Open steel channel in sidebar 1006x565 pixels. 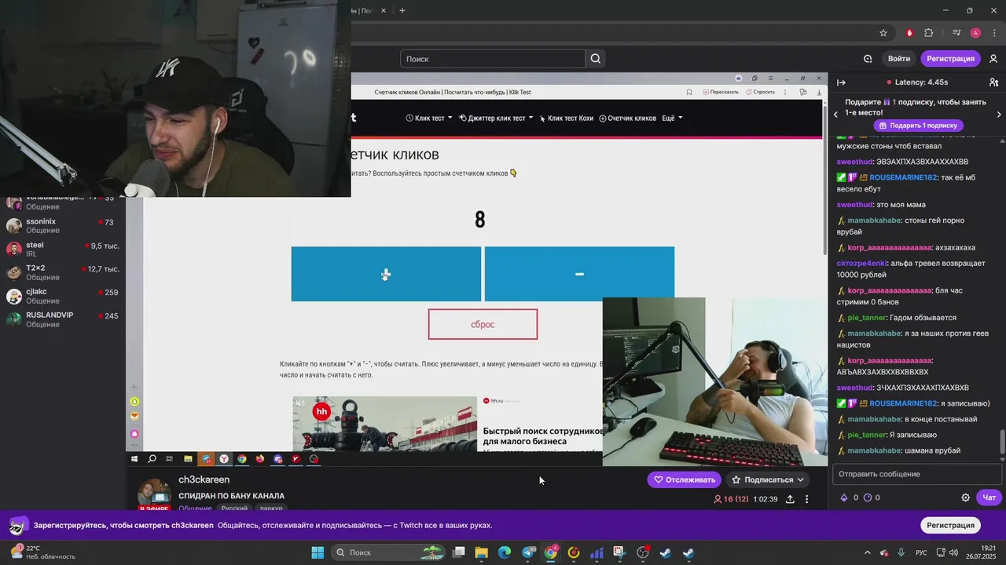(63, 250)
